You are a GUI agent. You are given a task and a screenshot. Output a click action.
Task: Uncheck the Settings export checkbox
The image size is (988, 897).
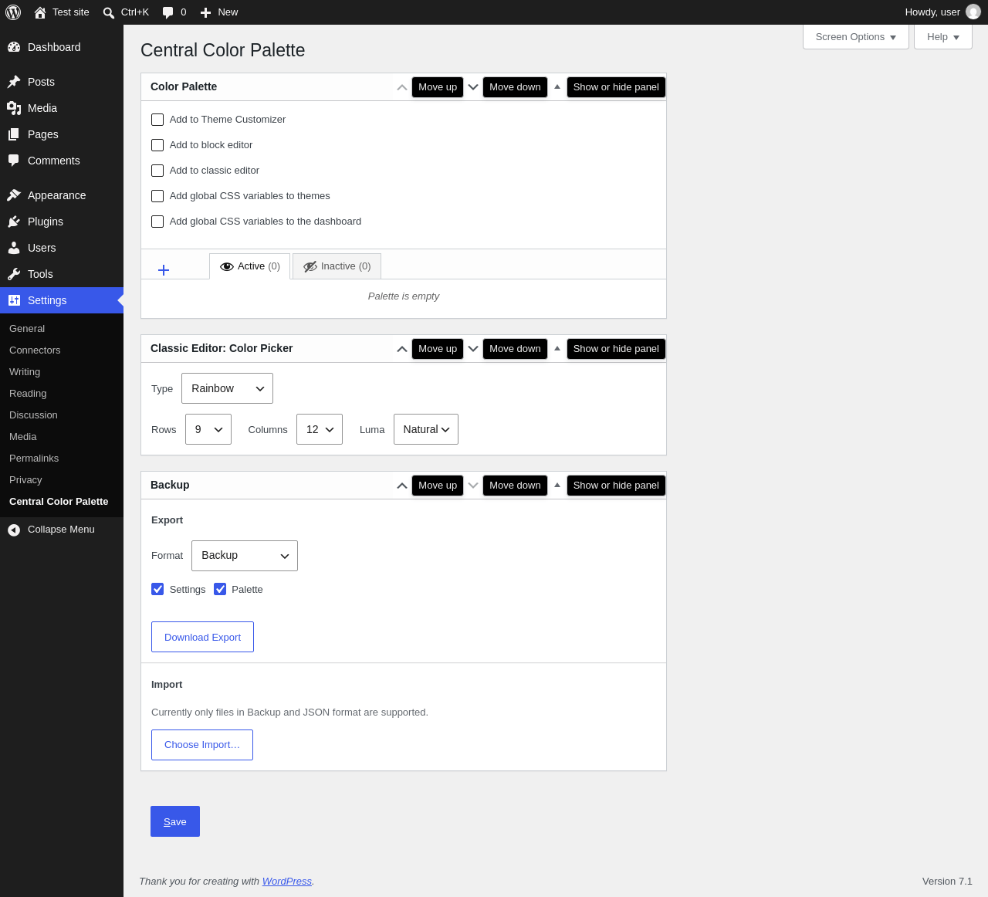(x=157, y=589)
